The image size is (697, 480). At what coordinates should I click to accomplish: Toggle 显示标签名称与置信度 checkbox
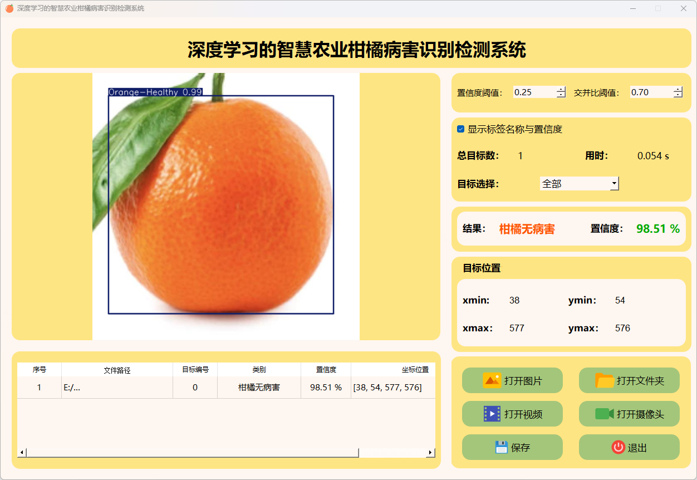click(x=461, y=129)
